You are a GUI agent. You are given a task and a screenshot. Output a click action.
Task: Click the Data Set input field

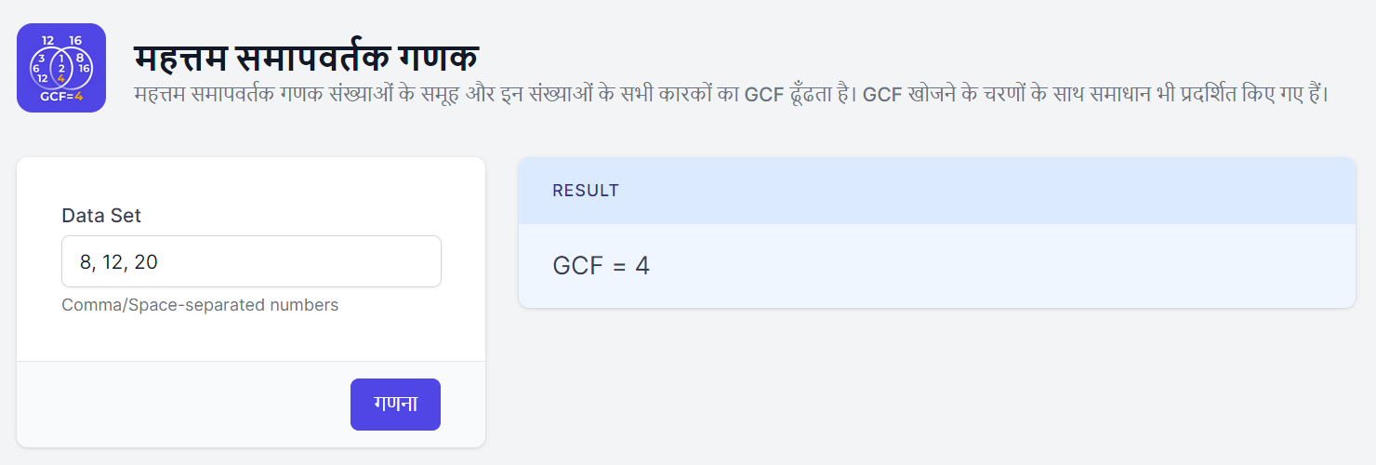[251, 261]
